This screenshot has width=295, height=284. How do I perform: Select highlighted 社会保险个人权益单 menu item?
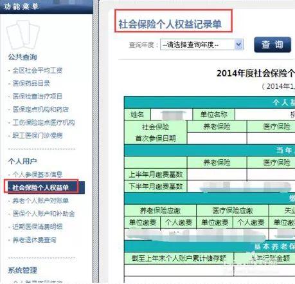[40, 187]
